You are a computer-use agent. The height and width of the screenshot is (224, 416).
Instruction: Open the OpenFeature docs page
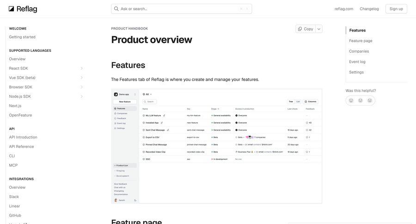click(20, 115)
